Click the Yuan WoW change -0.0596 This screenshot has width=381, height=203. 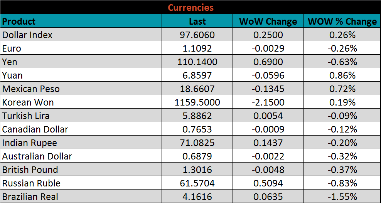tap(268, 75)
